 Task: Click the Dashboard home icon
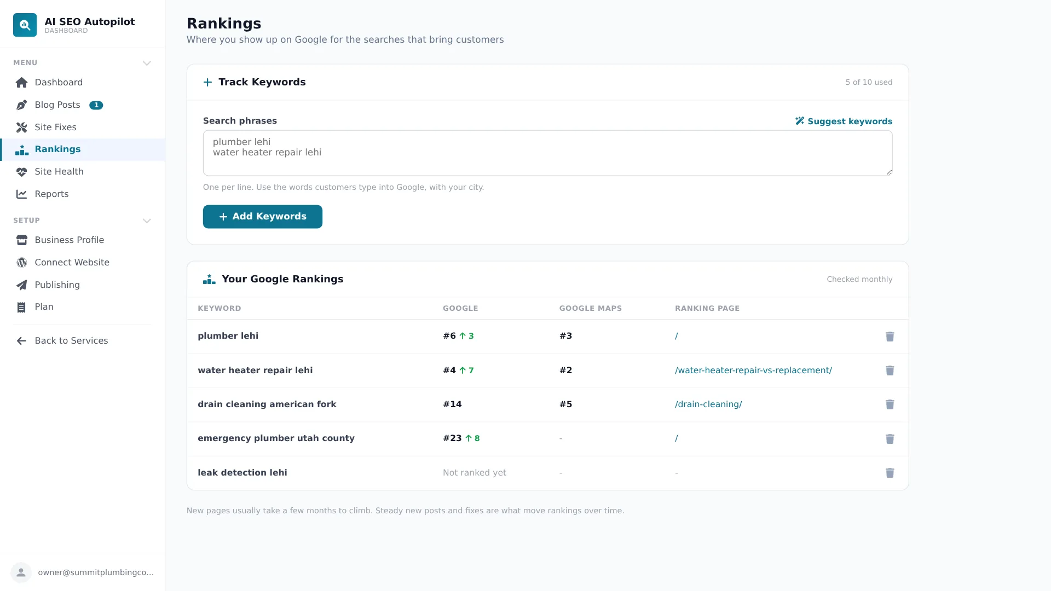click(x=21, y=83)
